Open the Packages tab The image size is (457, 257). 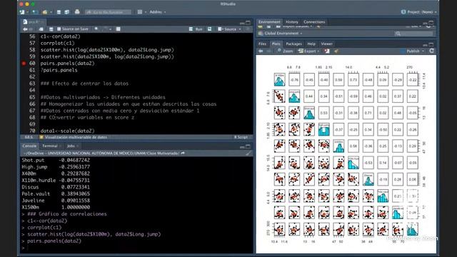pyautogui.click(x=293, y=44)
